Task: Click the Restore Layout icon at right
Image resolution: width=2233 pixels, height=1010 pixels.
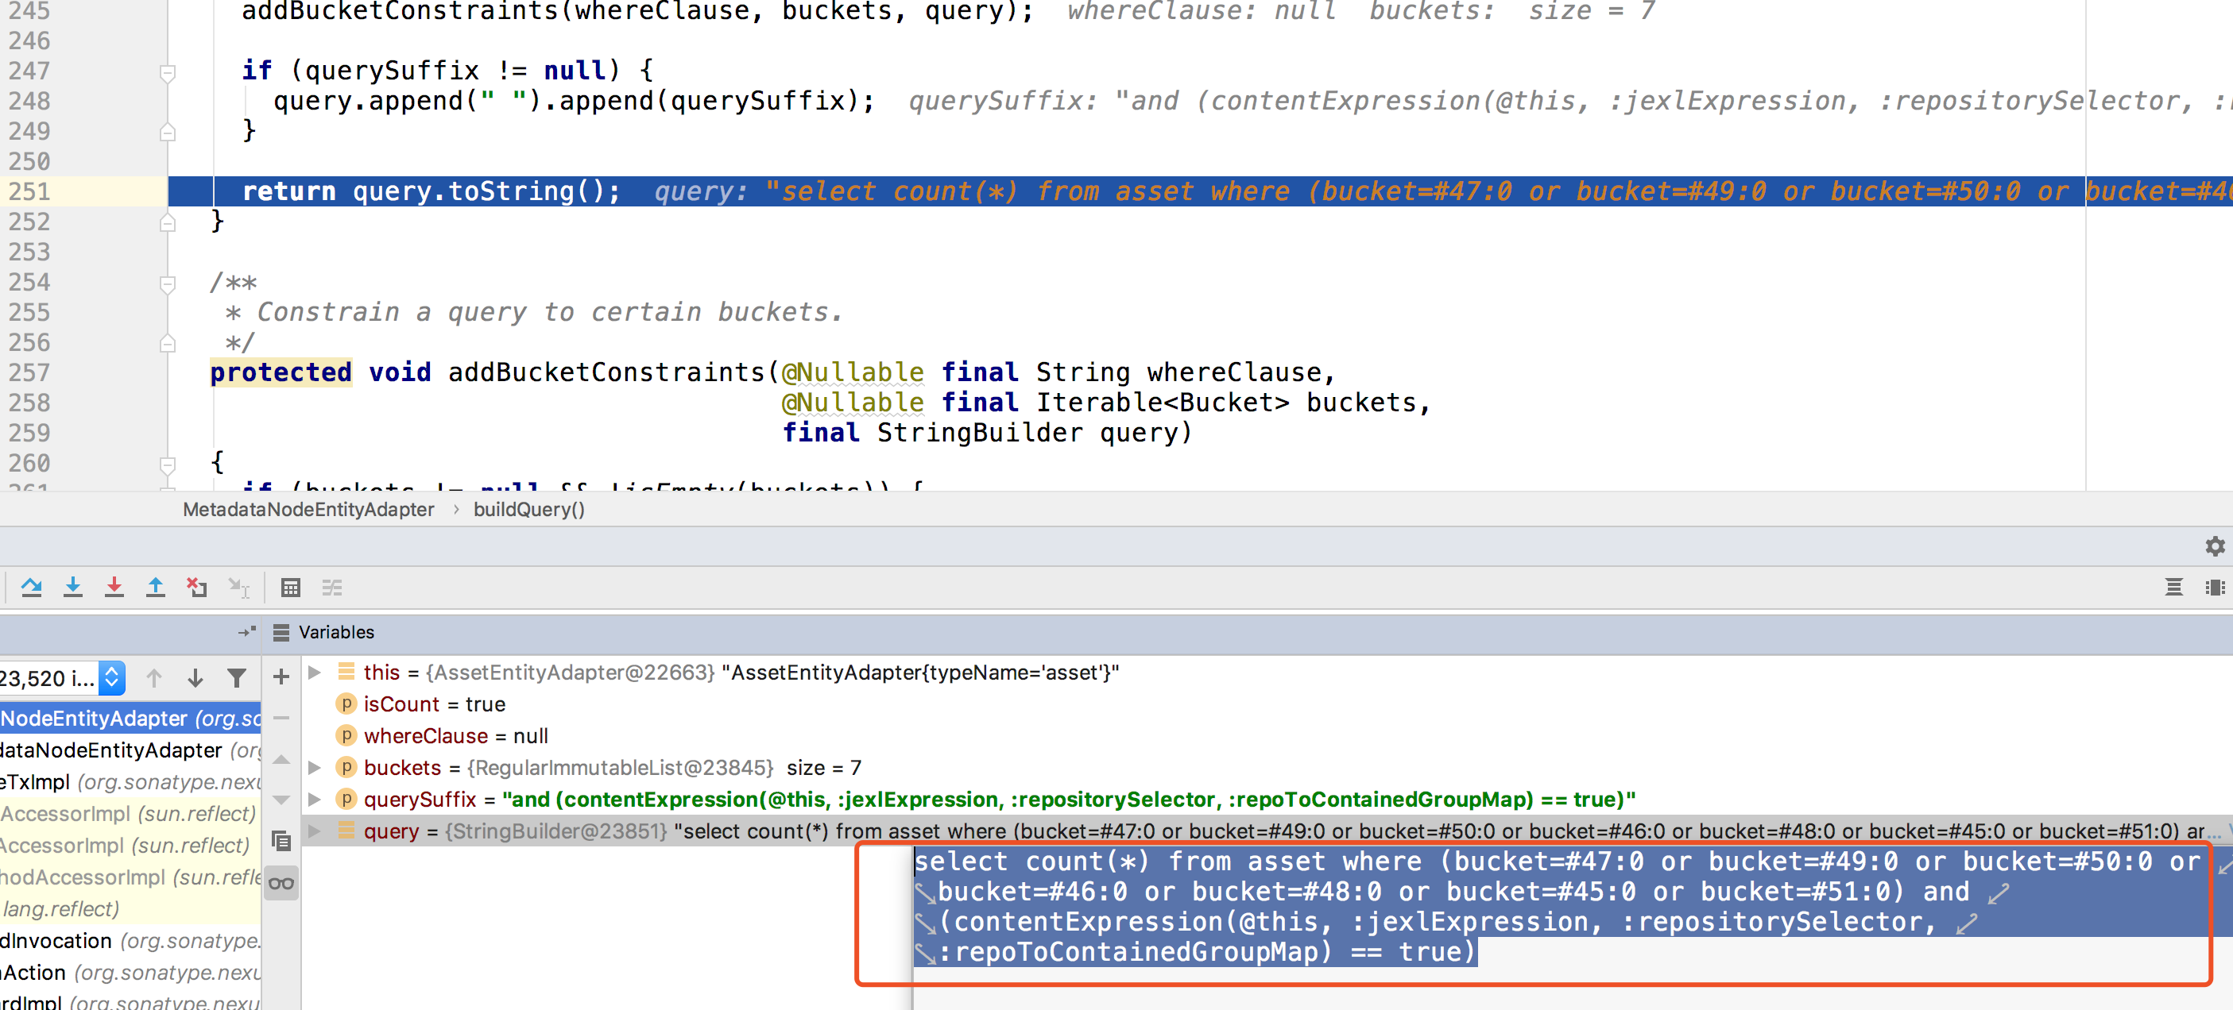Action: tap(2173, 588)
